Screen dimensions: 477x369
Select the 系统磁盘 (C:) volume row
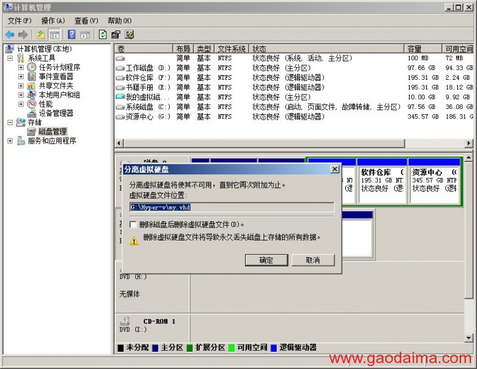tap(293, 107)
